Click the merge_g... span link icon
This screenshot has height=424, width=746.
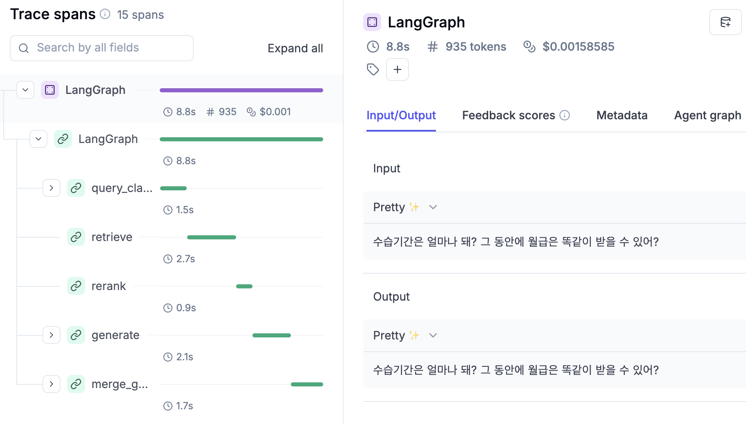click(76, 384)
